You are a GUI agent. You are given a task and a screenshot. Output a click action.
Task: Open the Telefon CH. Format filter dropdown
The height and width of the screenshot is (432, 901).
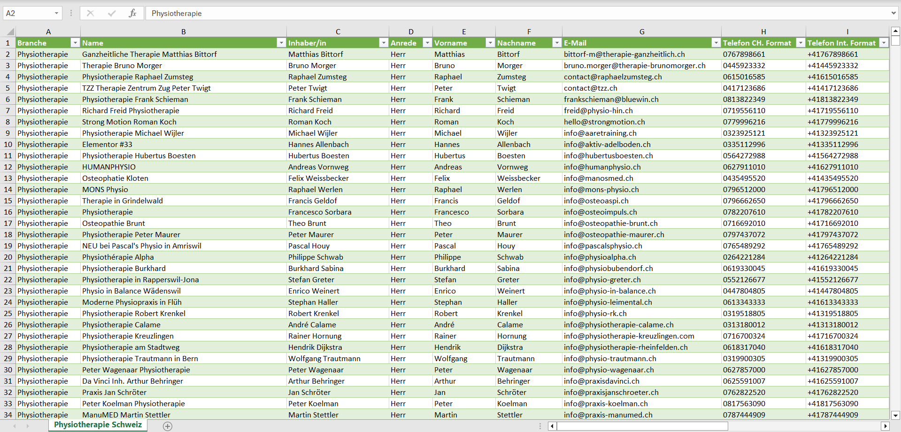(801, 43)
